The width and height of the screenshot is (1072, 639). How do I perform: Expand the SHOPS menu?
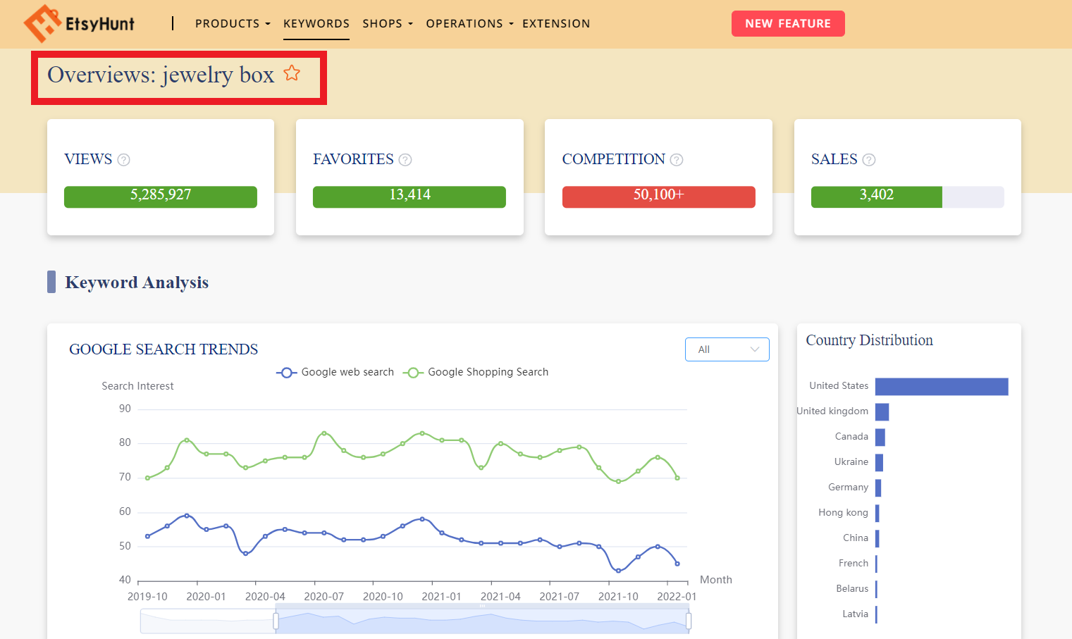point(388,23)
